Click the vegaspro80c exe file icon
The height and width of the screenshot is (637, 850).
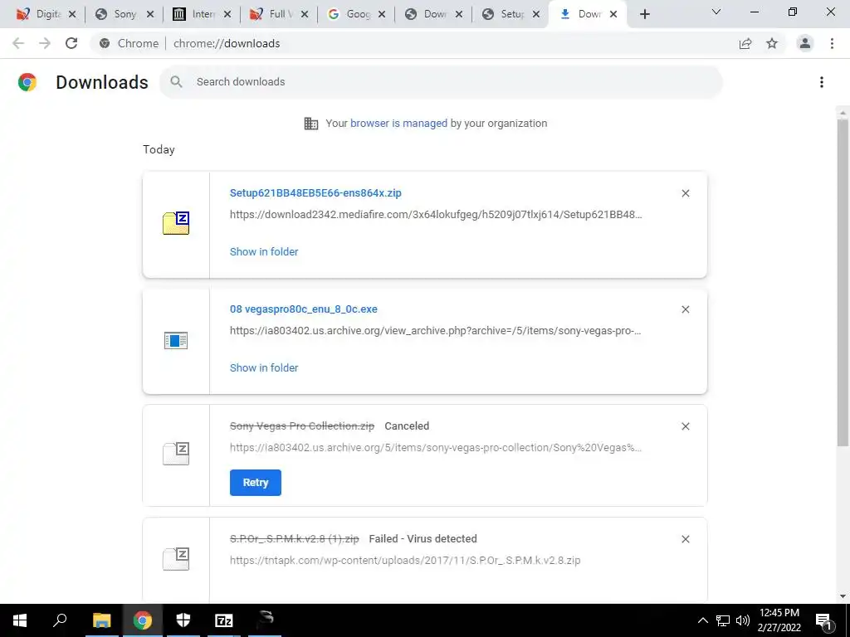click(x=176, y=341)
